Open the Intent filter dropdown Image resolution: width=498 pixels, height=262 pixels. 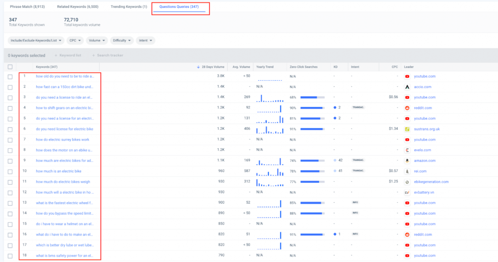145,41
